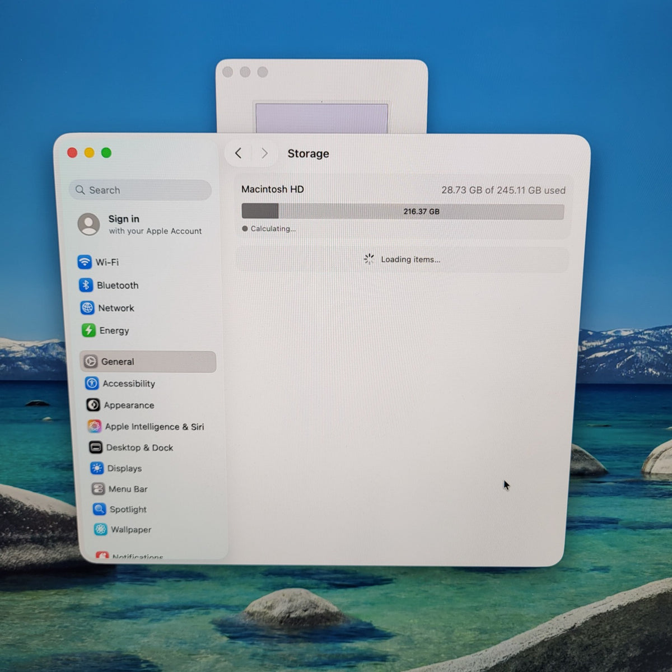The height and width of the screenshot is (672, 672).
Task: Select the Menu Bar icon
Action: tap(98, 489)
